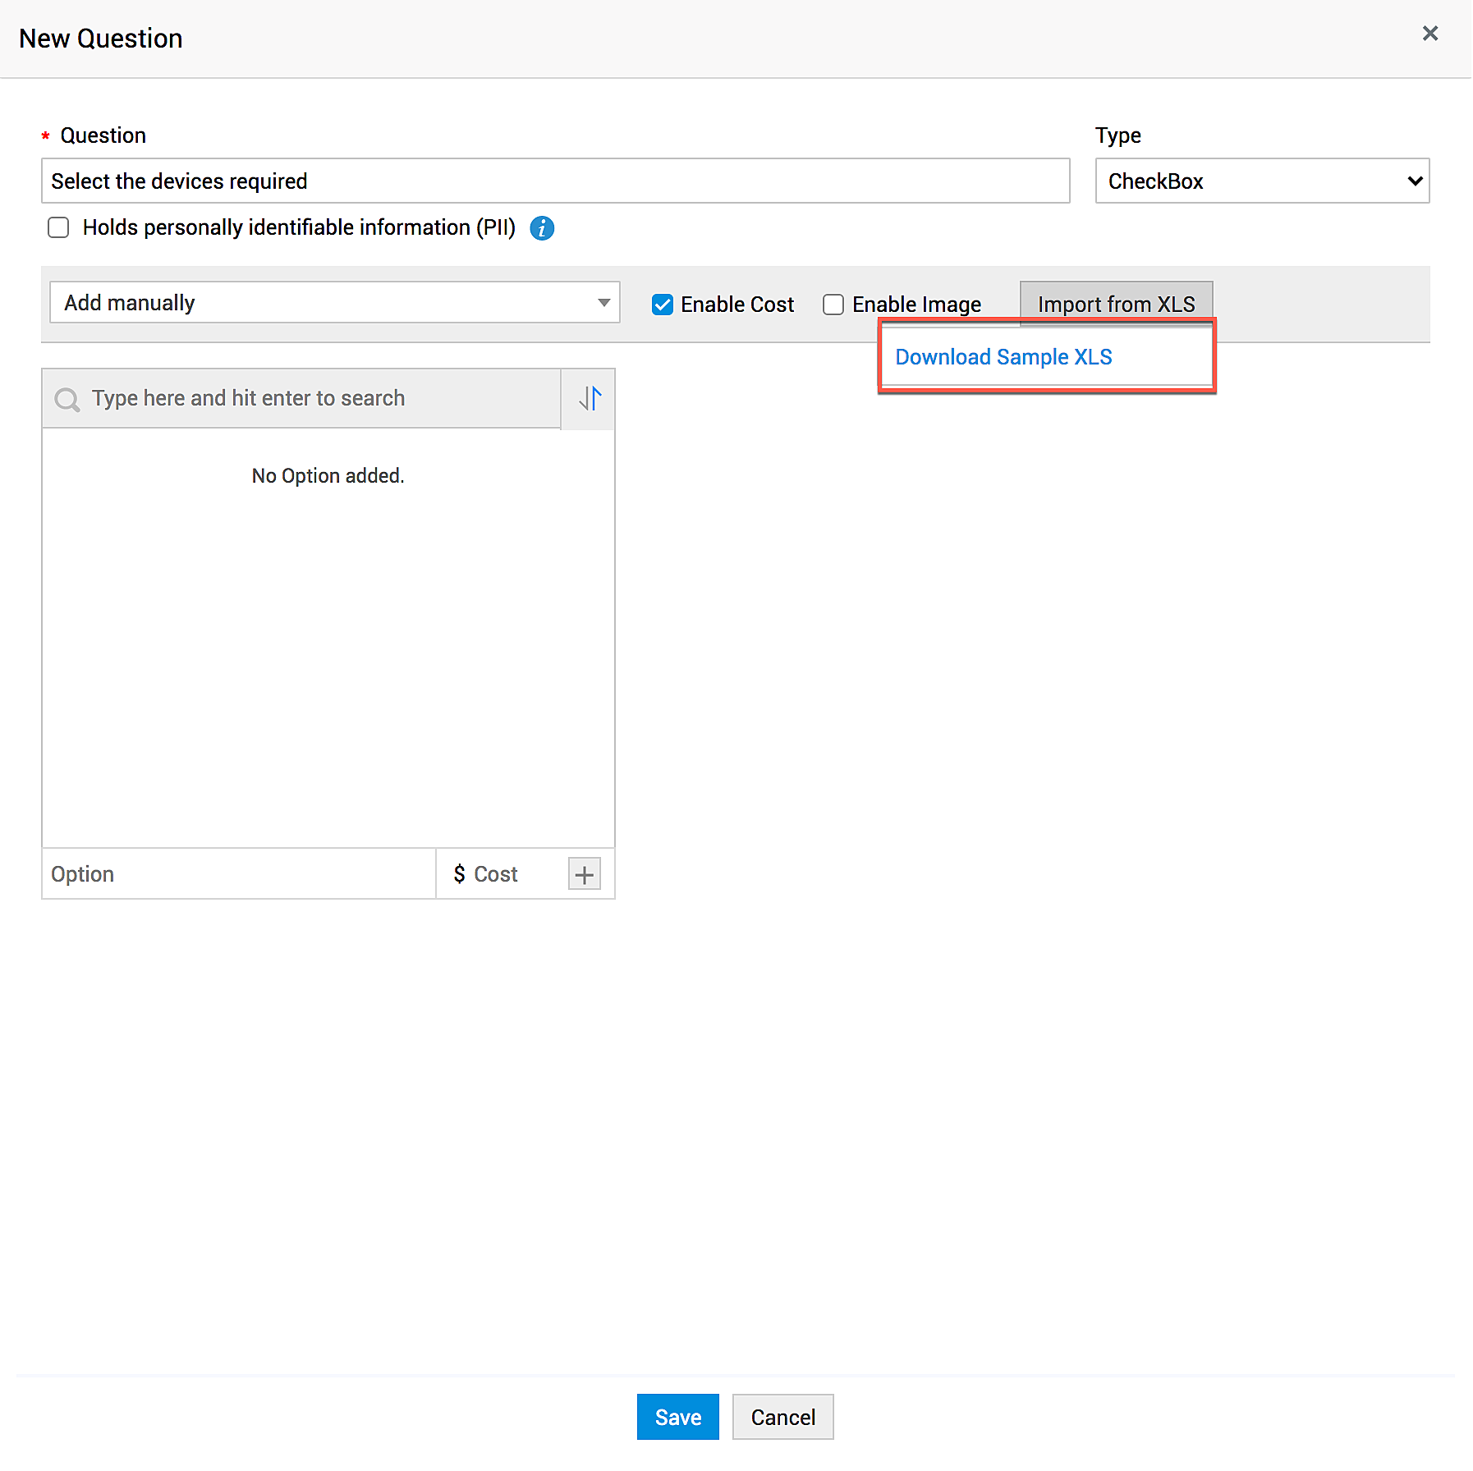Screen dimensions: 1473x1471
Task: Click the Import from XLS button
Action: [x=1116, y=305]
